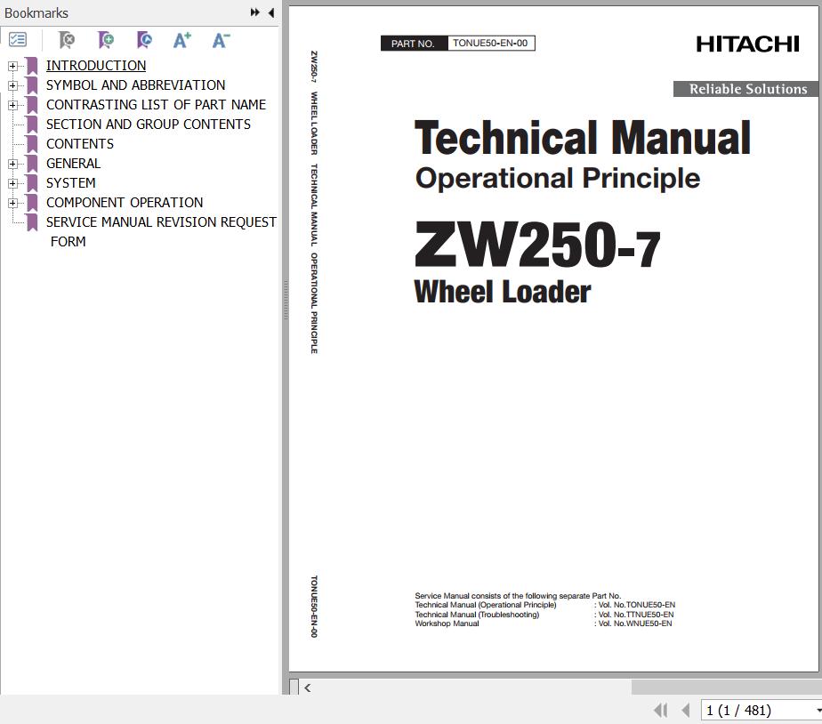Click the delete bookmark icon

[x=67, y=40]
